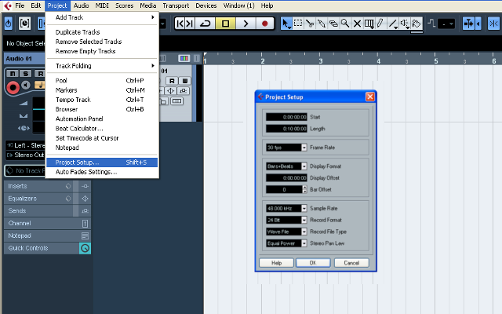
Task: Click the performance meter icon in toolbar
Action: [x=24, y=24]
